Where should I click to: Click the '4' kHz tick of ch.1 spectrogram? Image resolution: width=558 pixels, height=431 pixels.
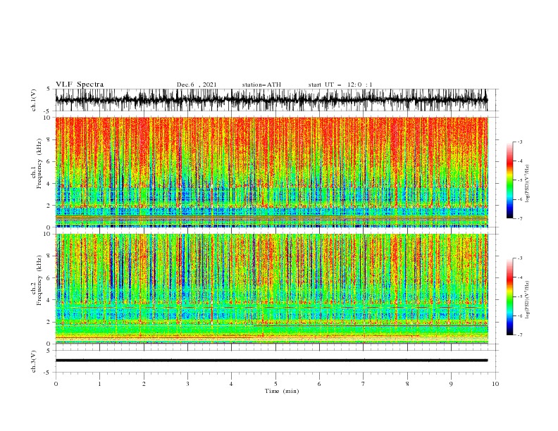coord(49,184)
